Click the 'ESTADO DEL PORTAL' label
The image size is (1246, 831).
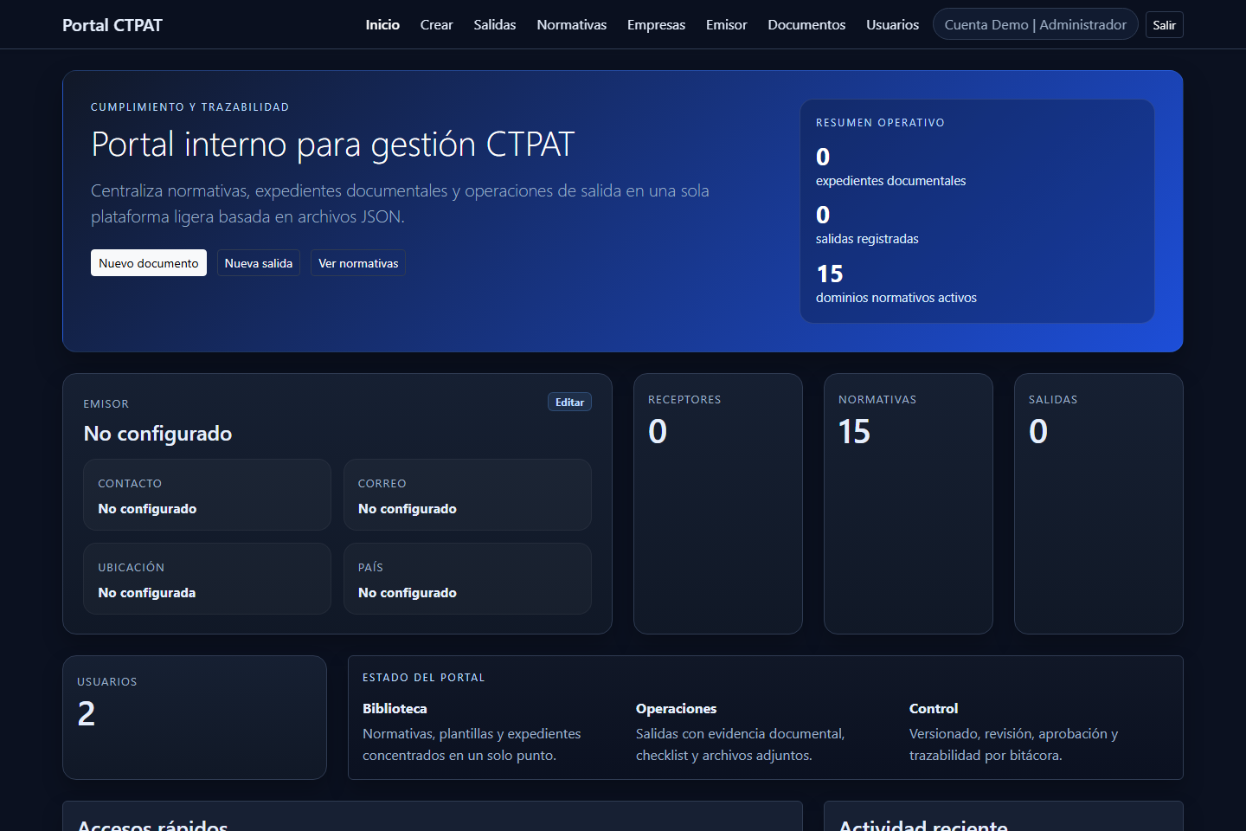[x=424, y=678]
